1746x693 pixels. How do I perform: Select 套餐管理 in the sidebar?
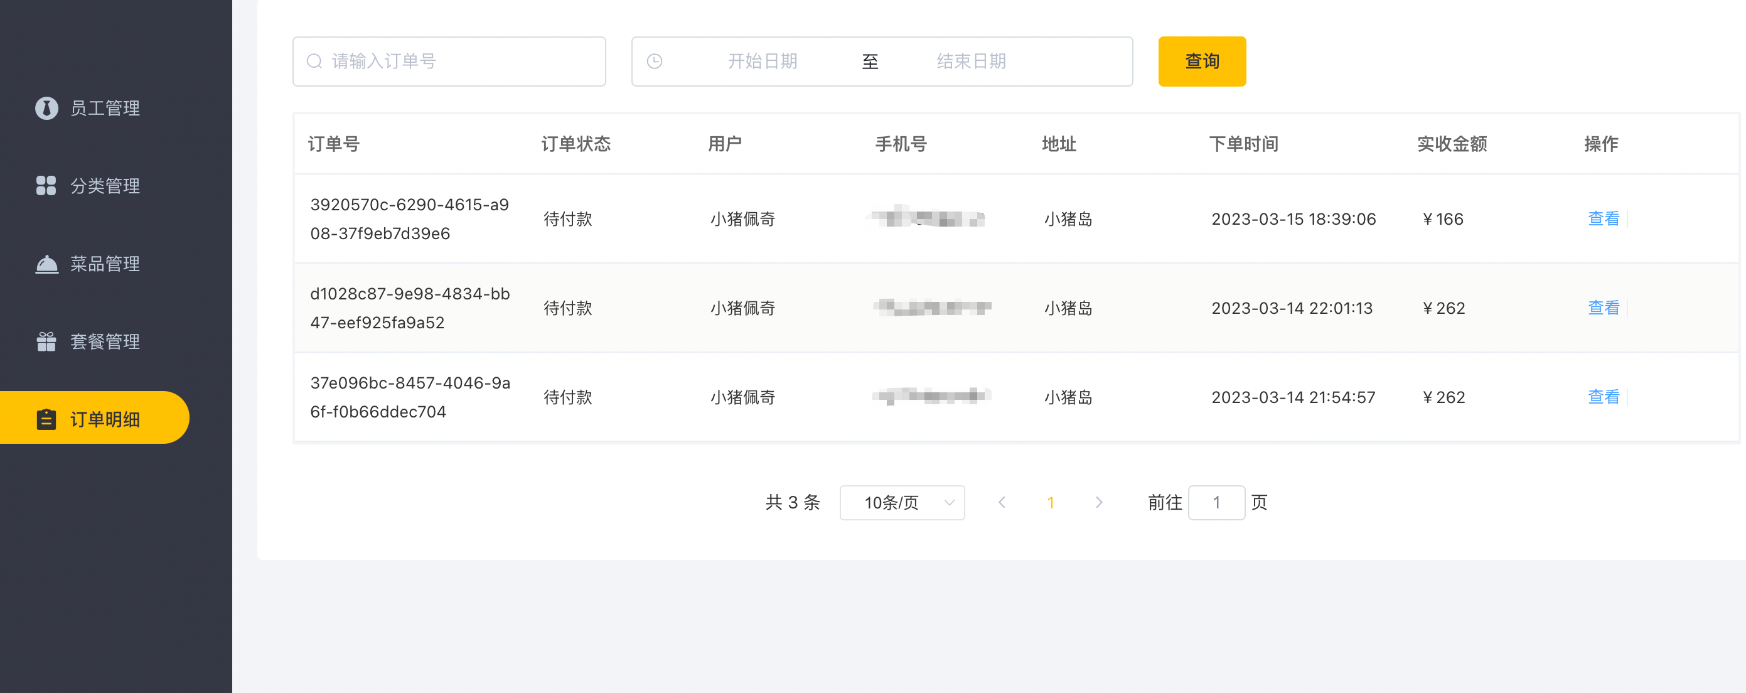click(105, 341)
